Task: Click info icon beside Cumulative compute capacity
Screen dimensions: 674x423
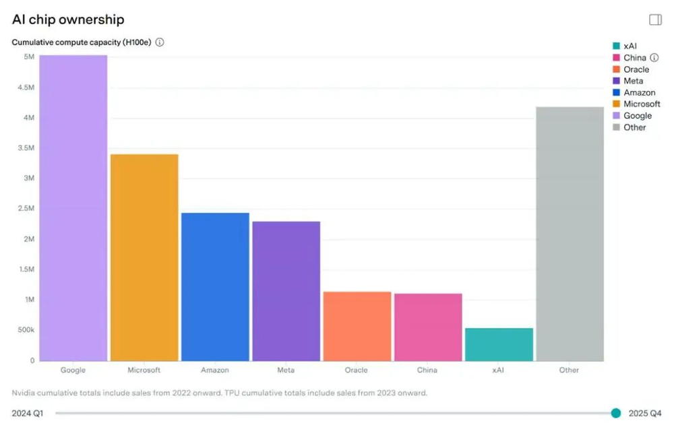Action: [160, 42]
